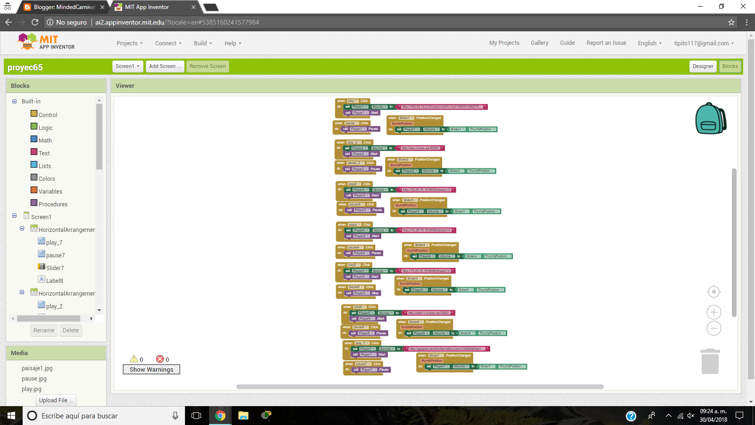The height and width of the screenshot is (425, 755).
Task: Open the Screen1 screen selector dropdown
Action: point(127,66)
